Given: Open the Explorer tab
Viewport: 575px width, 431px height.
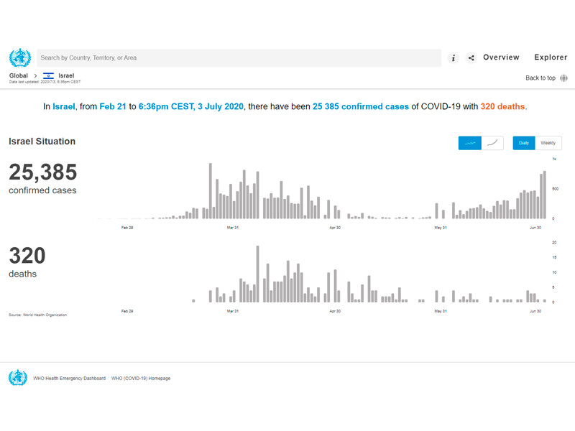Looking at the screenshot, I should coord(551,57).
